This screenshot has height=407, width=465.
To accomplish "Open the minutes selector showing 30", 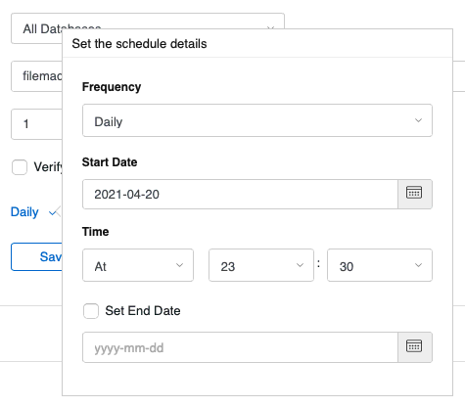I will 380,265.
